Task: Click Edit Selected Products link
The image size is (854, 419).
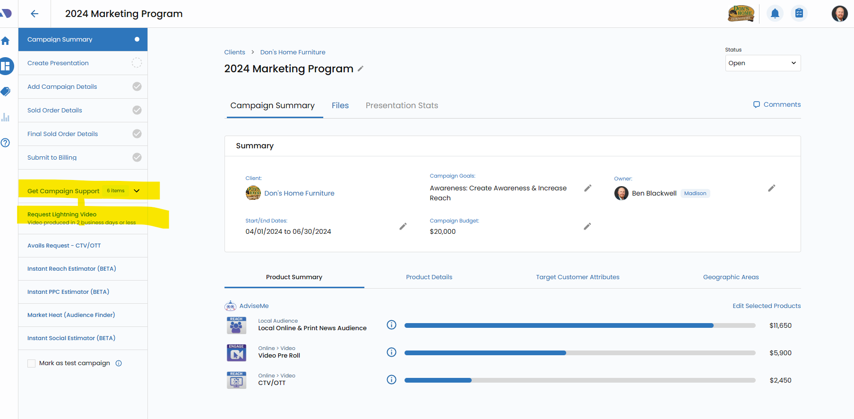Action: (x=766, y=306)
